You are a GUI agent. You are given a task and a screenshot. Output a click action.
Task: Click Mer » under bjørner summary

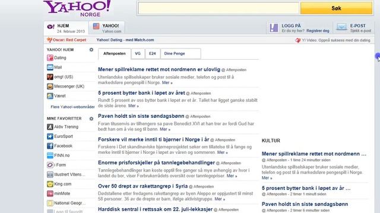(223, 153)
